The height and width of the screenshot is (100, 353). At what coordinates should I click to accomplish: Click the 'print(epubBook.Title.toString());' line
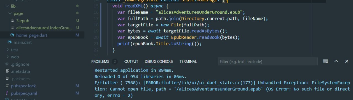(159, 44)
